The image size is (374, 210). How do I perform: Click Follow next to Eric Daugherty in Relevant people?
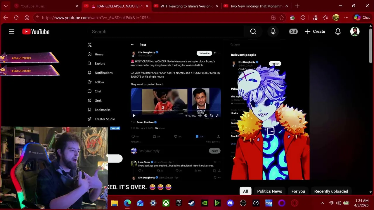tap(275, 64)
